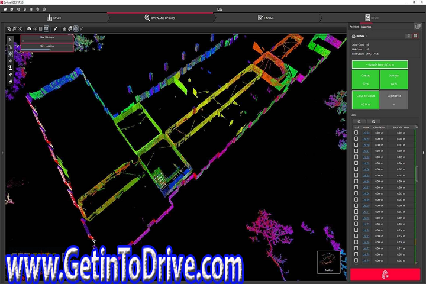The image size is (426, 284).
Task: Open the Link 61 hyperlink
Action: [x=366, y=151]
